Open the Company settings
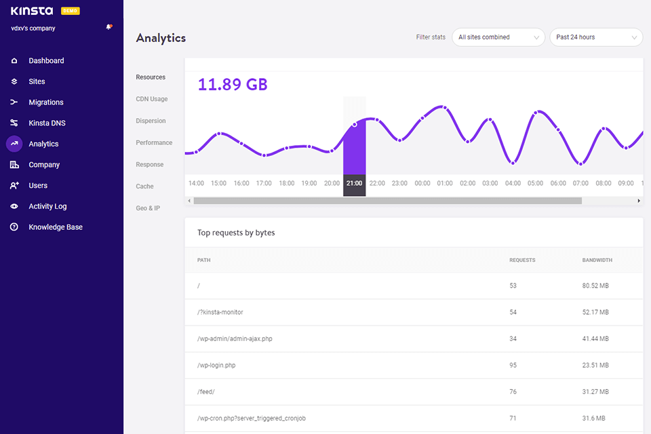 [x=45, y=164]
